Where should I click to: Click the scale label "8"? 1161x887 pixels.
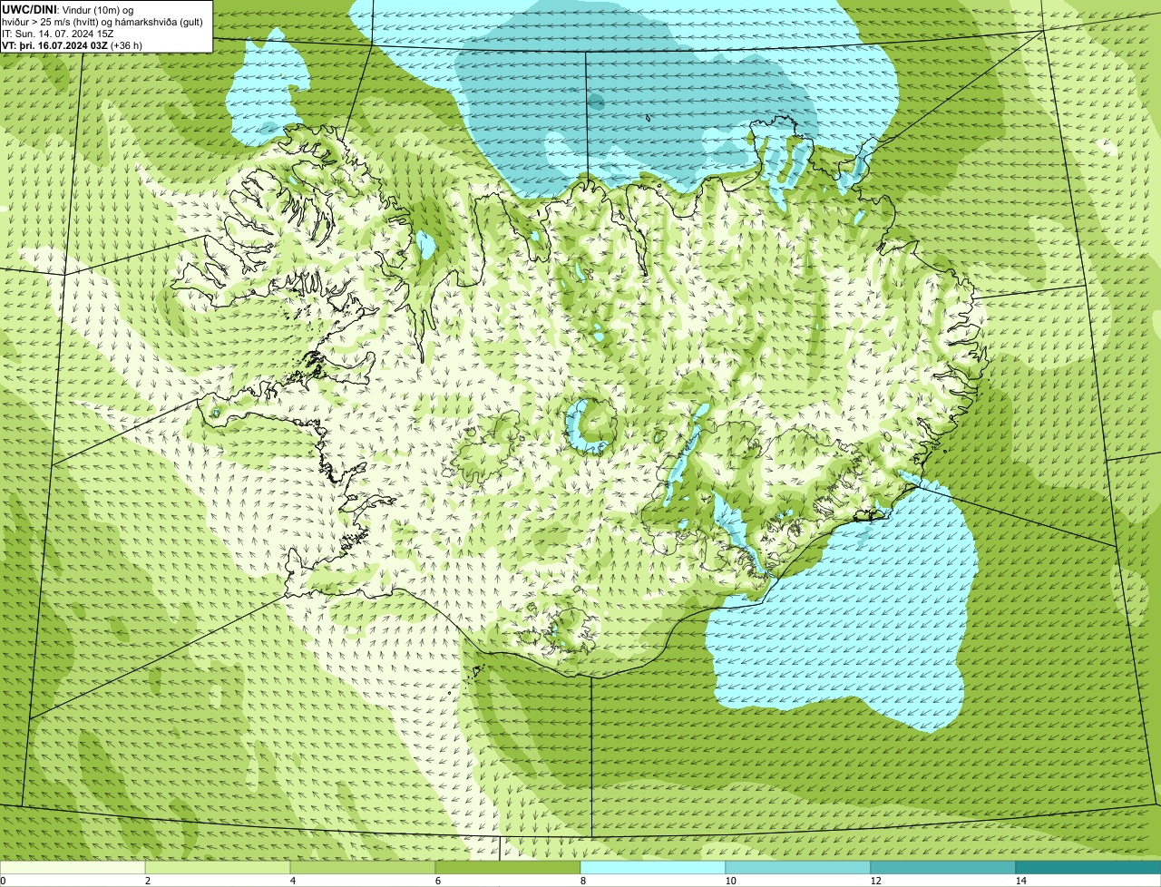point(582,881)
